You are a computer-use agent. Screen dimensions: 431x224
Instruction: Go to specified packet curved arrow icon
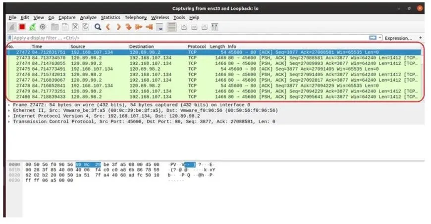click(x=128, y=27)
